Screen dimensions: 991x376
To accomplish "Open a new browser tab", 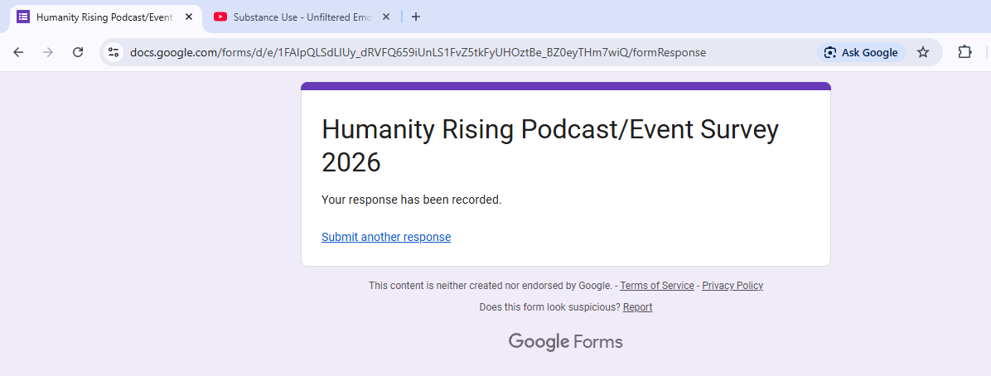I will pos(416,17).
